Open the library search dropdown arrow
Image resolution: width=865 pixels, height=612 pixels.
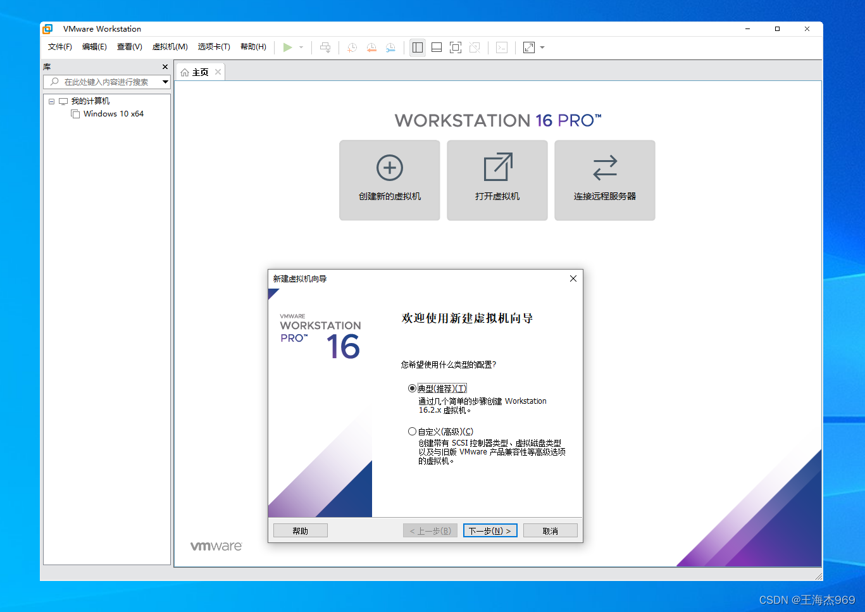coord(165,82)
